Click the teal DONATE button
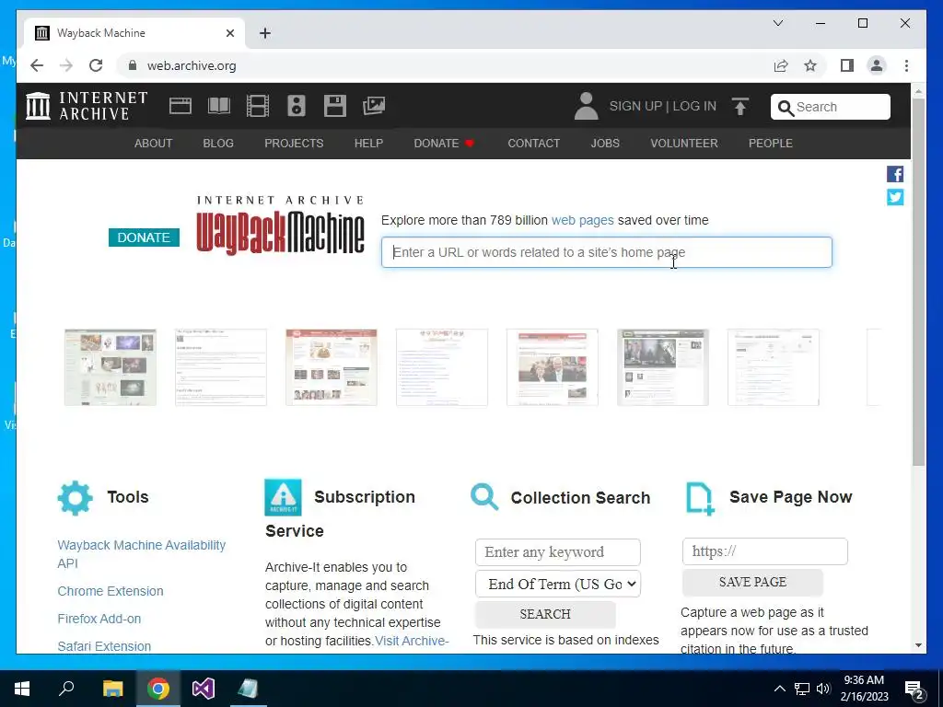 144,238
